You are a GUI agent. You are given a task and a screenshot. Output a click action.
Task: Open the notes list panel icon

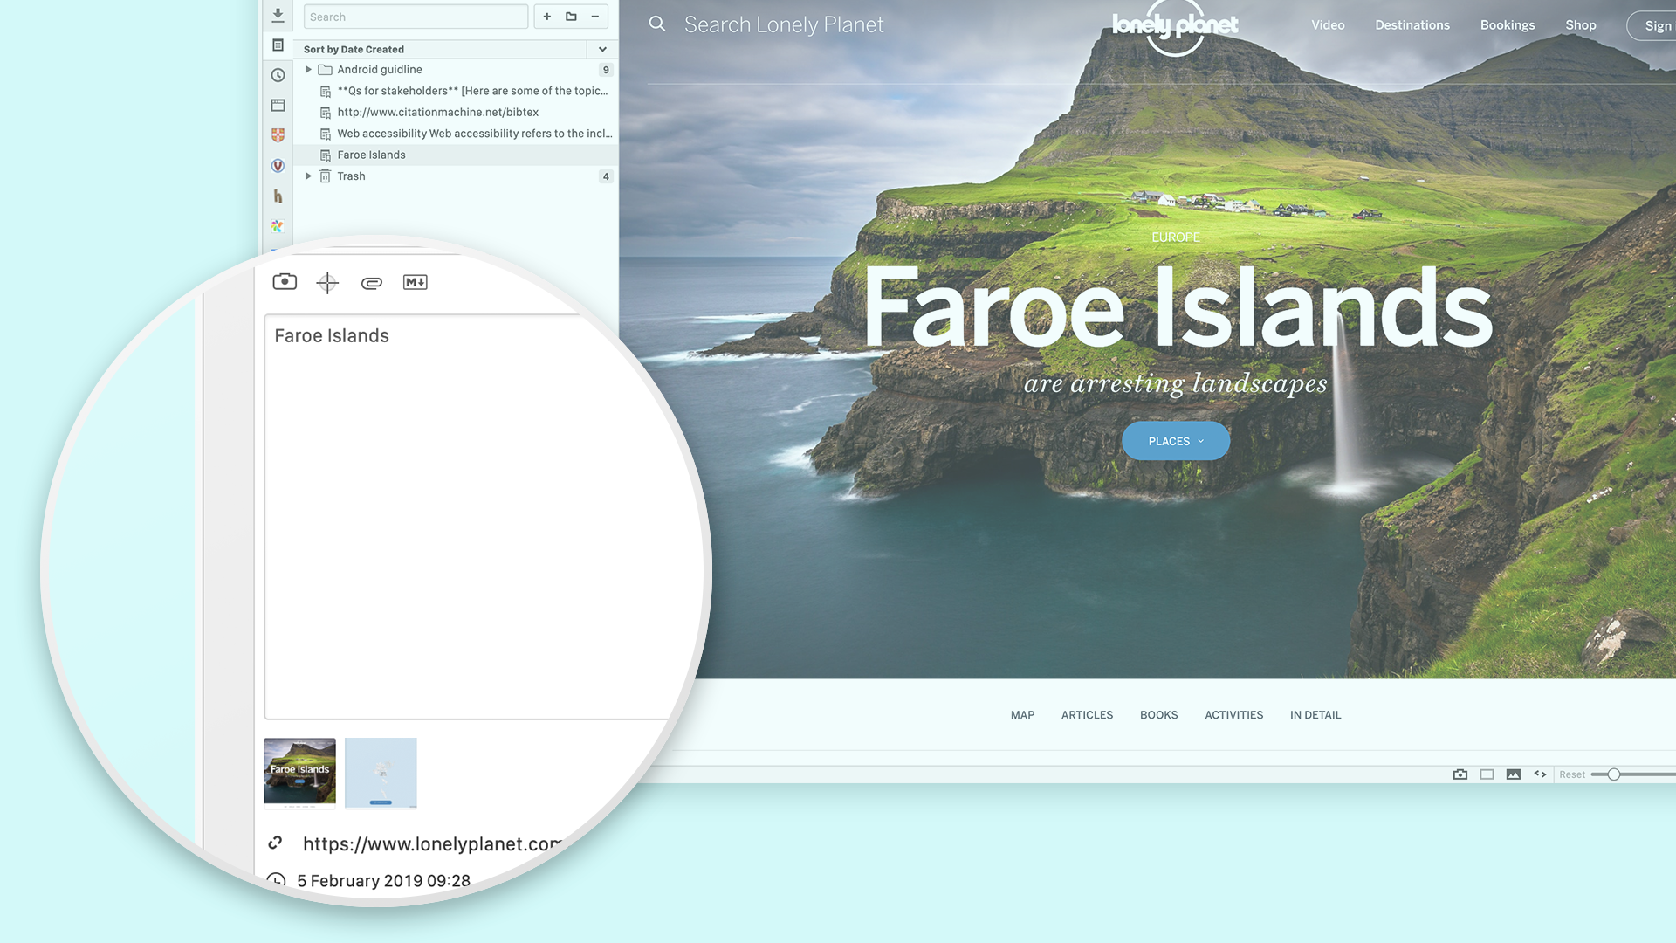coord(278,45)
